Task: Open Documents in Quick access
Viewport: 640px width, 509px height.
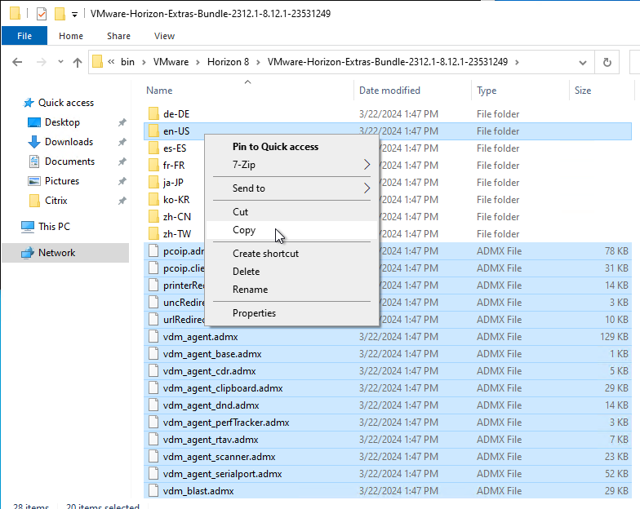Action: pos(69,162)
